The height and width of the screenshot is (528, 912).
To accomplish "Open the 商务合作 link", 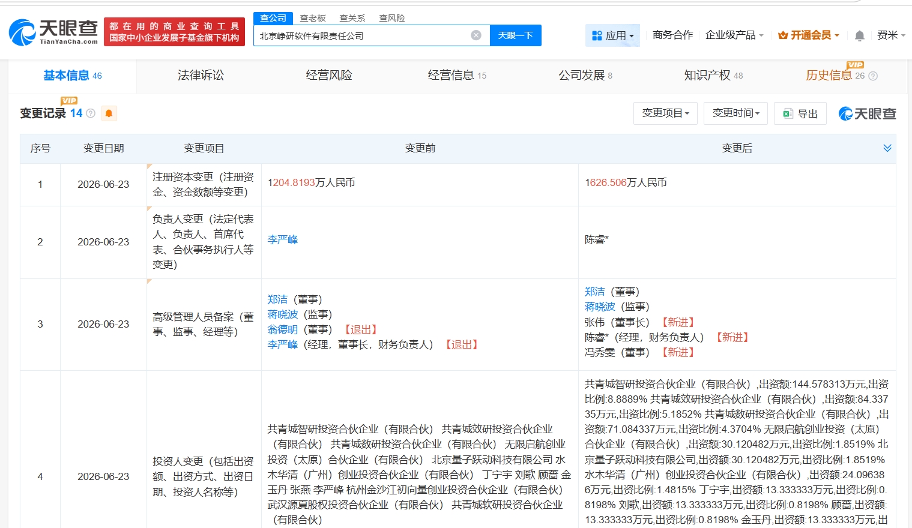I will click(672, 35).
